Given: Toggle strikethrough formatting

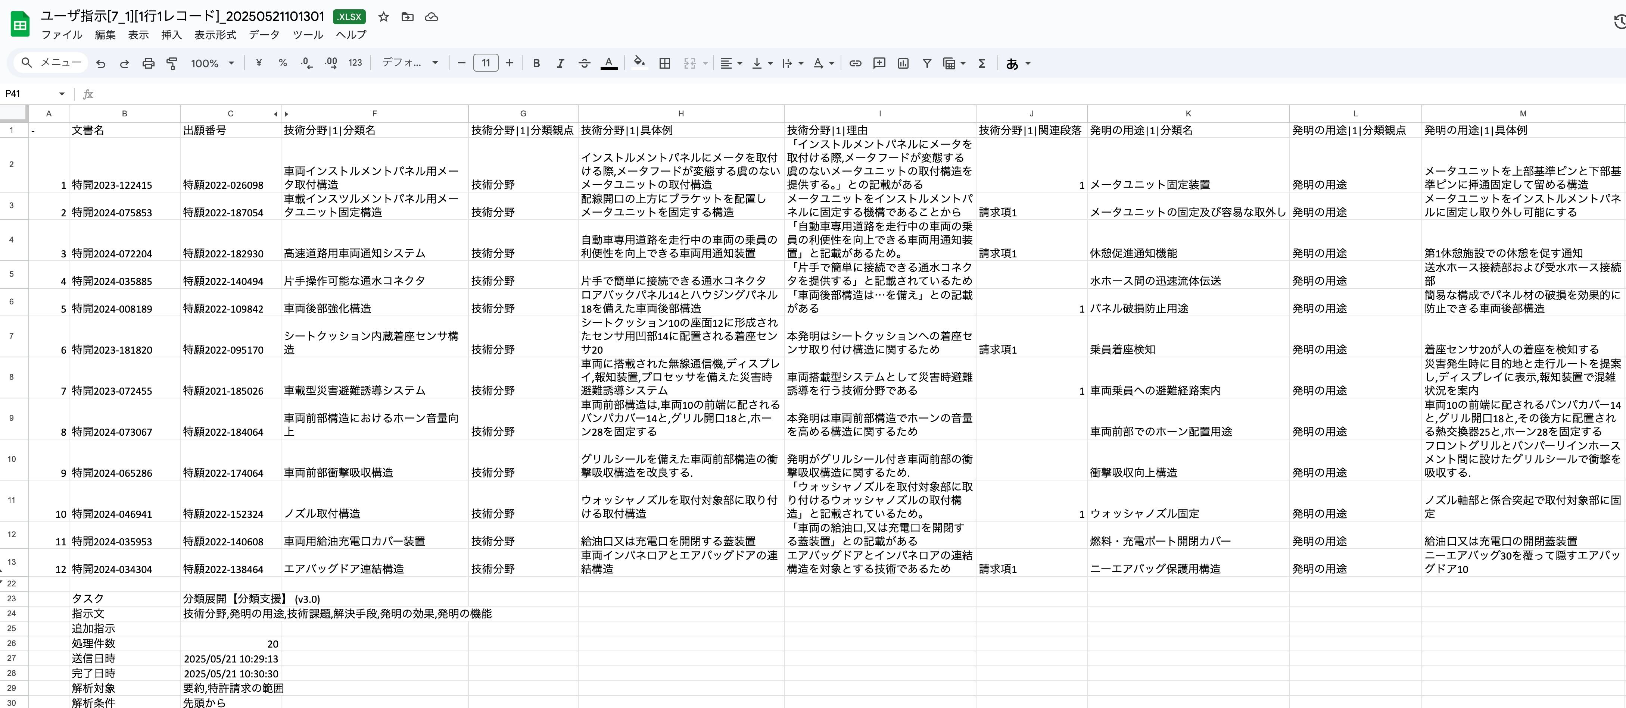Looking at the screenshot, I should click(x=585, y=63).
